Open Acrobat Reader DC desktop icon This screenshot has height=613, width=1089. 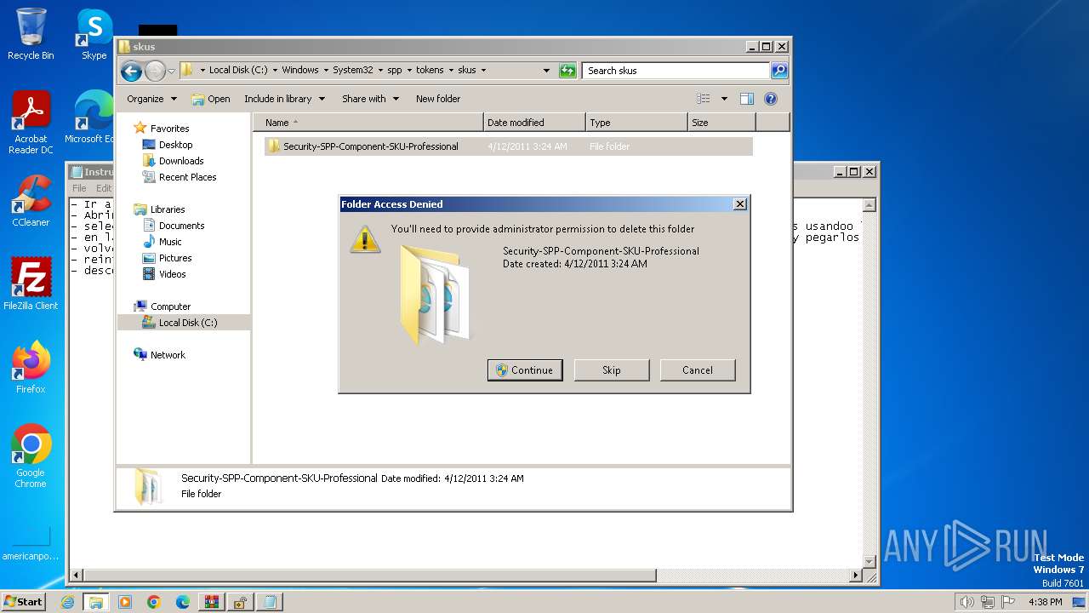pyautogui.click(x=31, y=123)
